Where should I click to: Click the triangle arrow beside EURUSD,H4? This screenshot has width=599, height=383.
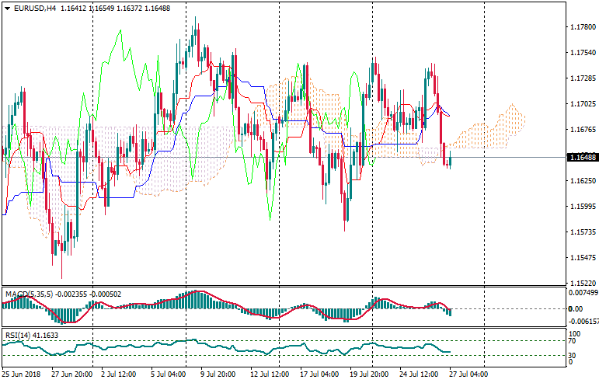click(x=7, y=8)
